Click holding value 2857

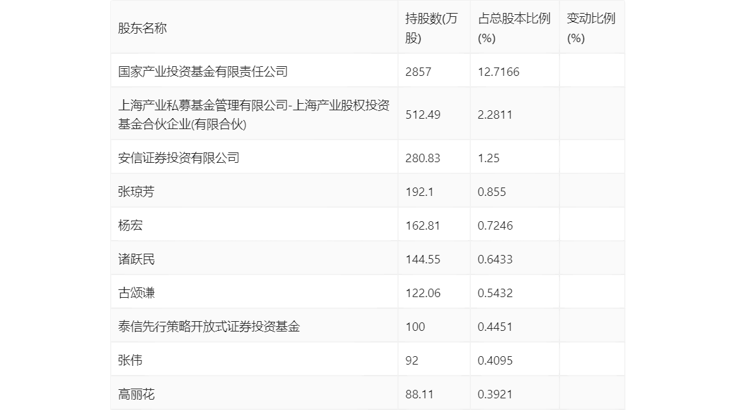tap(418, 72)
